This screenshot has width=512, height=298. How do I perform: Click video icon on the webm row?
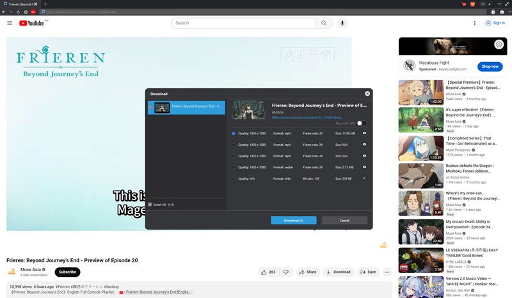(x=364, y=167)
